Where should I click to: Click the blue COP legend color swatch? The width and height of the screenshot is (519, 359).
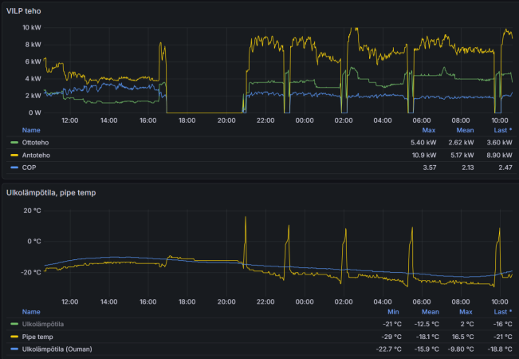pyautogui.click(x=14, y=168)
